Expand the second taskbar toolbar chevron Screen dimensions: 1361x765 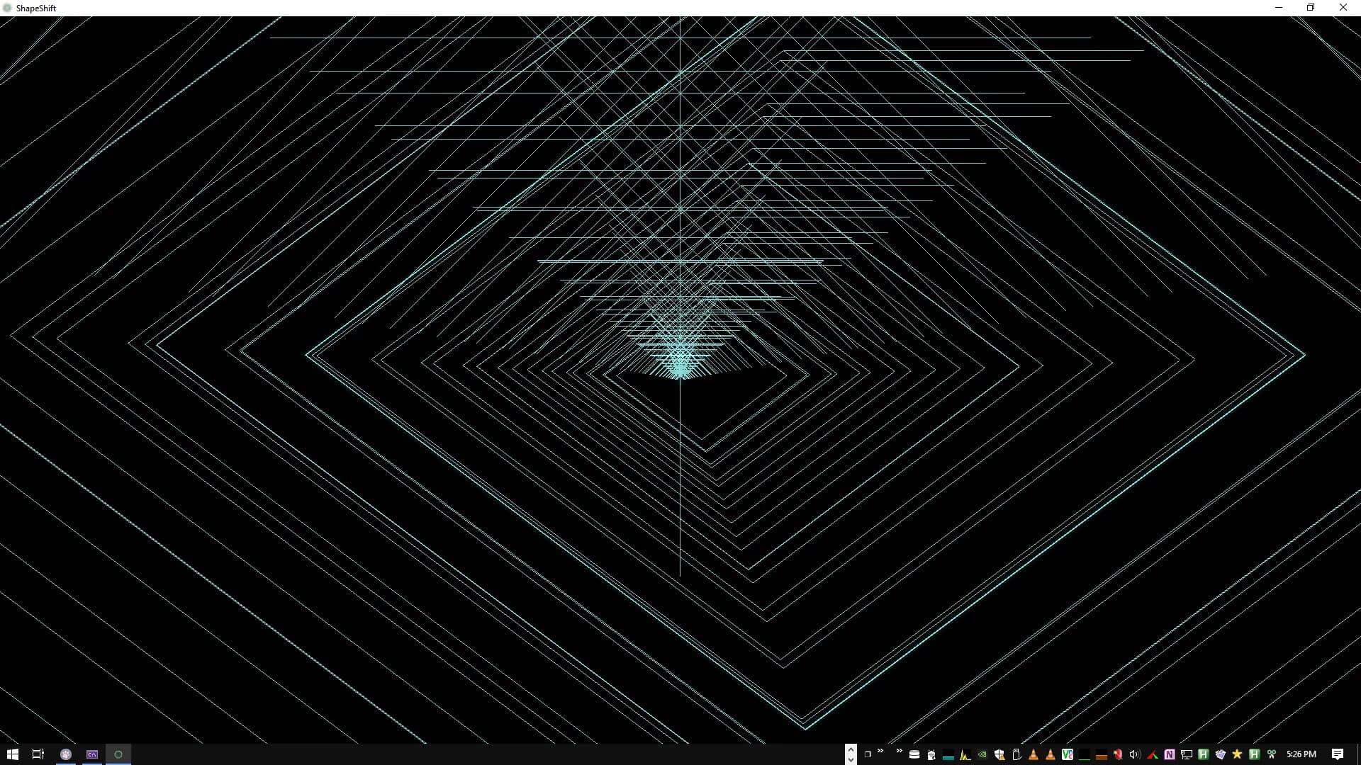pyautogui.click(x=899, y=751)
